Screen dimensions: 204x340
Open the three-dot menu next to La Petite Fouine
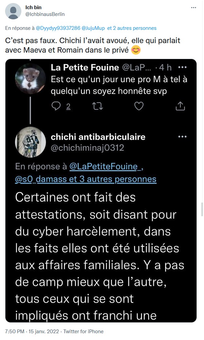pyautogui.click(x=182, y=68)
